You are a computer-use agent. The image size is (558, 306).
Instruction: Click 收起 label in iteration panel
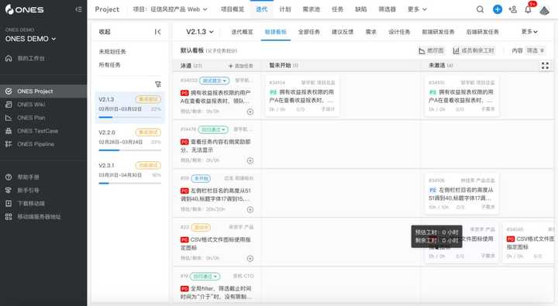[x=105, y=32]
